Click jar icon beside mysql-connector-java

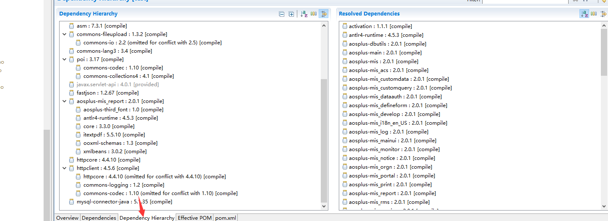71,202
